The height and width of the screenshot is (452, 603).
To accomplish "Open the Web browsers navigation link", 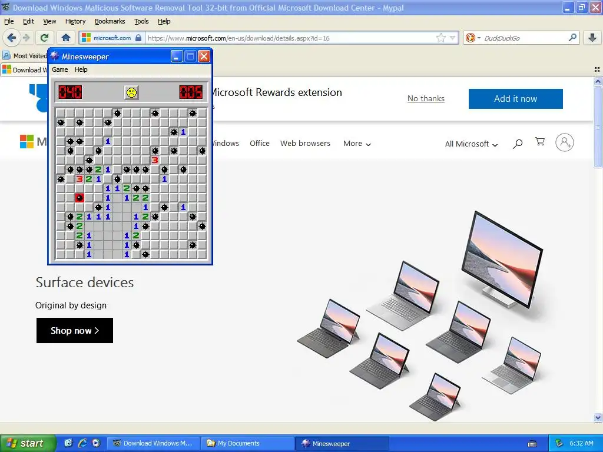I will click(x=305, y=144).
